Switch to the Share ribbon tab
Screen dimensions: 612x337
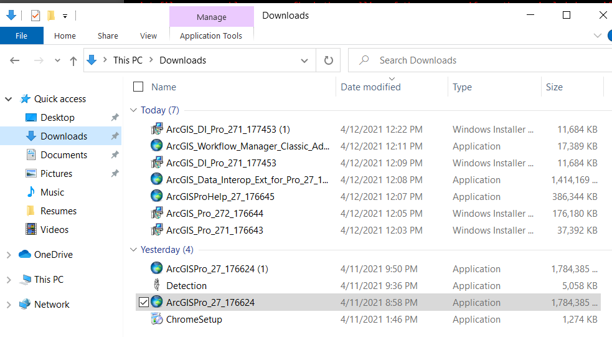coord(108,36)
